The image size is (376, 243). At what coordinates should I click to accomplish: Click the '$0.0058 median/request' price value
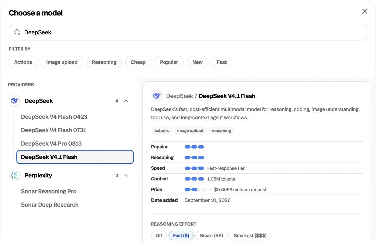click(240, 190)
